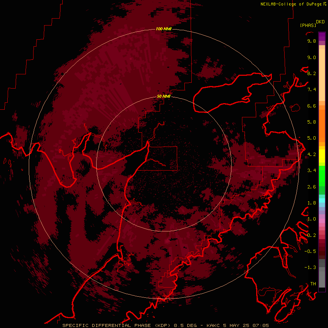328x328 pixels.
Task: Click the 9.0 value on the color scale
Action: tap(312, 58)
